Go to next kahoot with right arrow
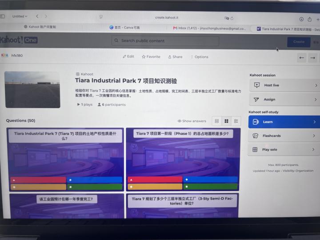This screenshot has height=240, width=320. coord(312,58)
